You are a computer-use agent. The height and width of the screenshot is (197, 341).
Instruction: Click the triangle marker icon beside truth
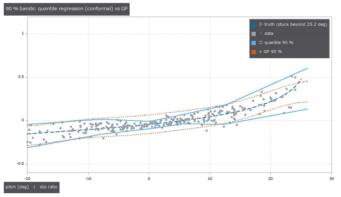[x=261, y=24]
